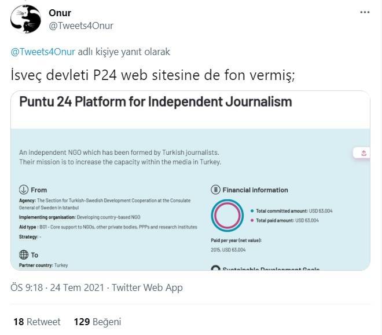
Task: Click the Financial information coin icon
Action: pyautogui.click(x=215, y=190)
